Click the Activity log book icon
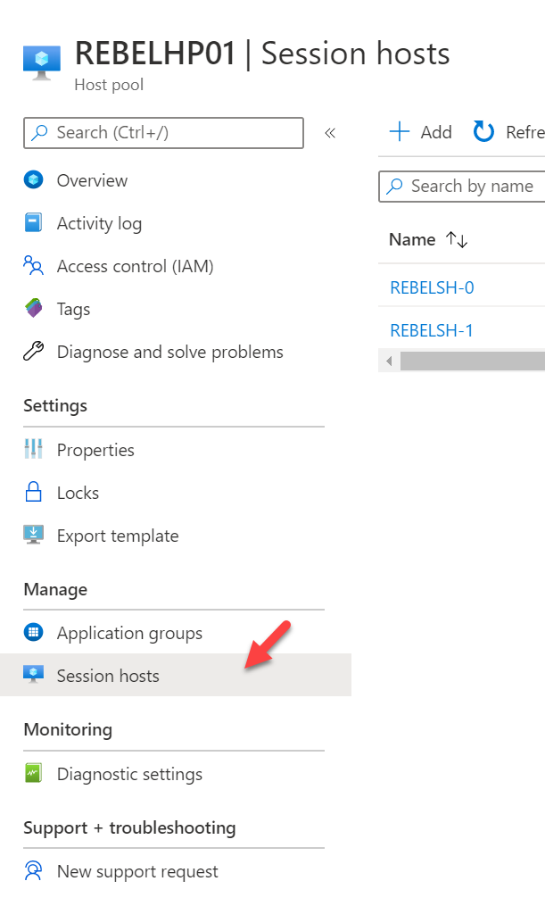Image resolution: width=545 pixels, height=906 pixels. coord(34,222)
